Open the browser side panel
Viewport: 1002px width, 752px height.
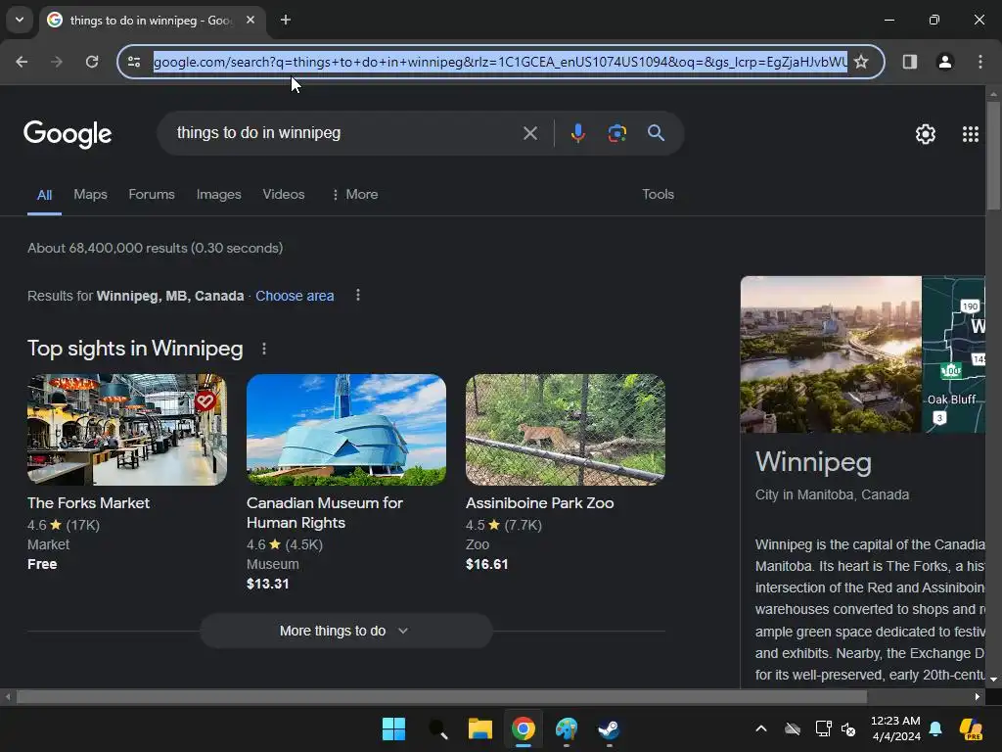(x=910, y=62)
